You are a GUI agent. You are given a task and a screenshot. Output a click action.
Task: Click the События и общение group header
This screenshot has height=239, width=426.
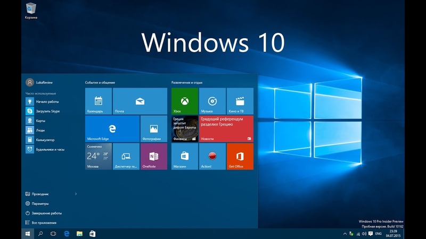tap(100, 83)
